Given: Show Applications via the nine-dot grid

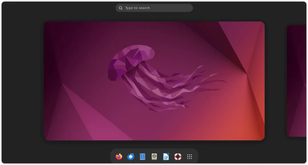Looking at the screenshot, I should pos(190,156).
